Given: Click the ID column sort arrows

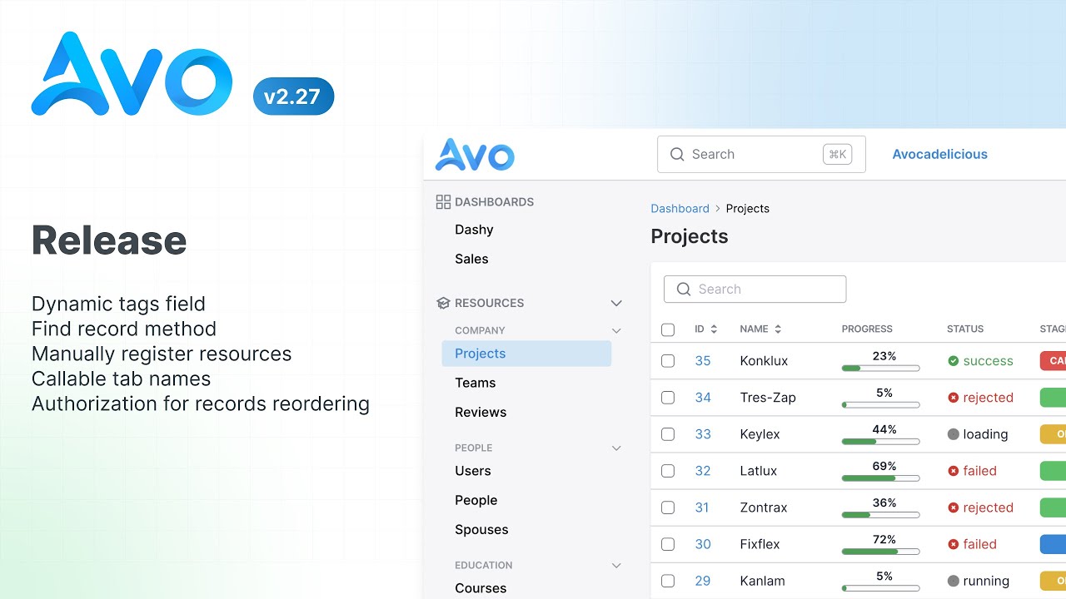Looking at the screenshot, I should coord(714,329).
